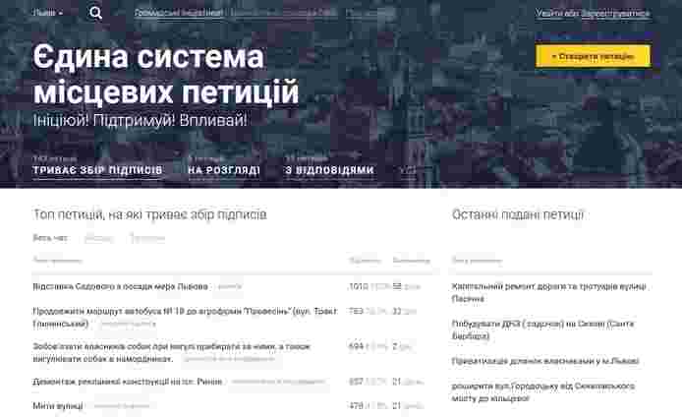Select the Весь час time filter
The width and height of the screenshot is (682, 418).
50,238
